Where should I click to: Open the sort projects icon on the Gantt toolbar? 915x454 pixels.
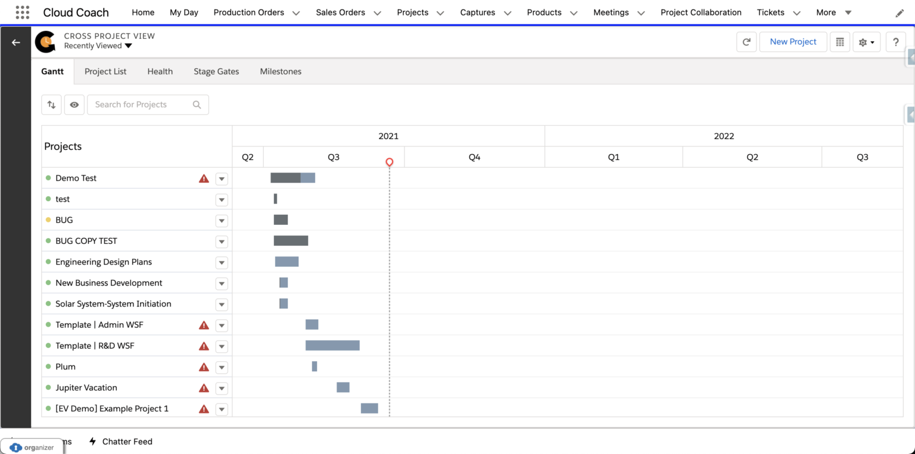click(51, 104)
